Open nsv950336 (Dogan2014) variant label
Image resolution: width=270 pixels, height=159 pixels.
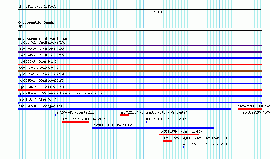[37, 61]
